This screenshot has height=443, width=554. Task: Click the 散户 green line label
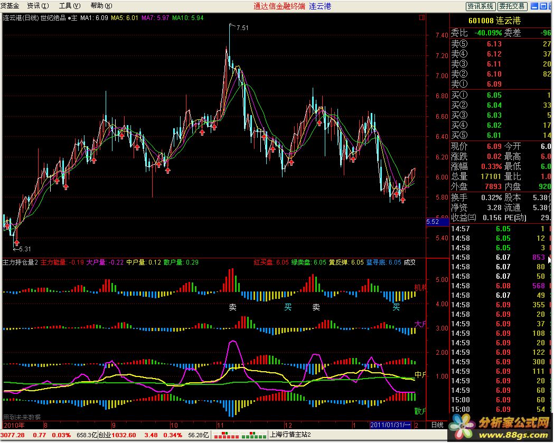[420, 411]
